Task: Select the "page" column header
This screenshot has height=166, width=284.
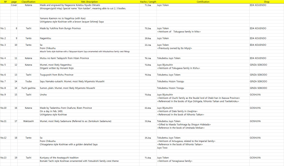Action: click(x=14, y=2)
